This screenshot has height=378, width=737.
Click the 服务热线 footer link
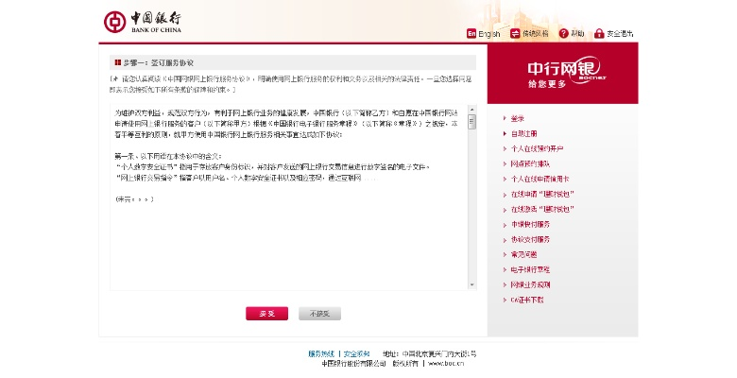322,353
